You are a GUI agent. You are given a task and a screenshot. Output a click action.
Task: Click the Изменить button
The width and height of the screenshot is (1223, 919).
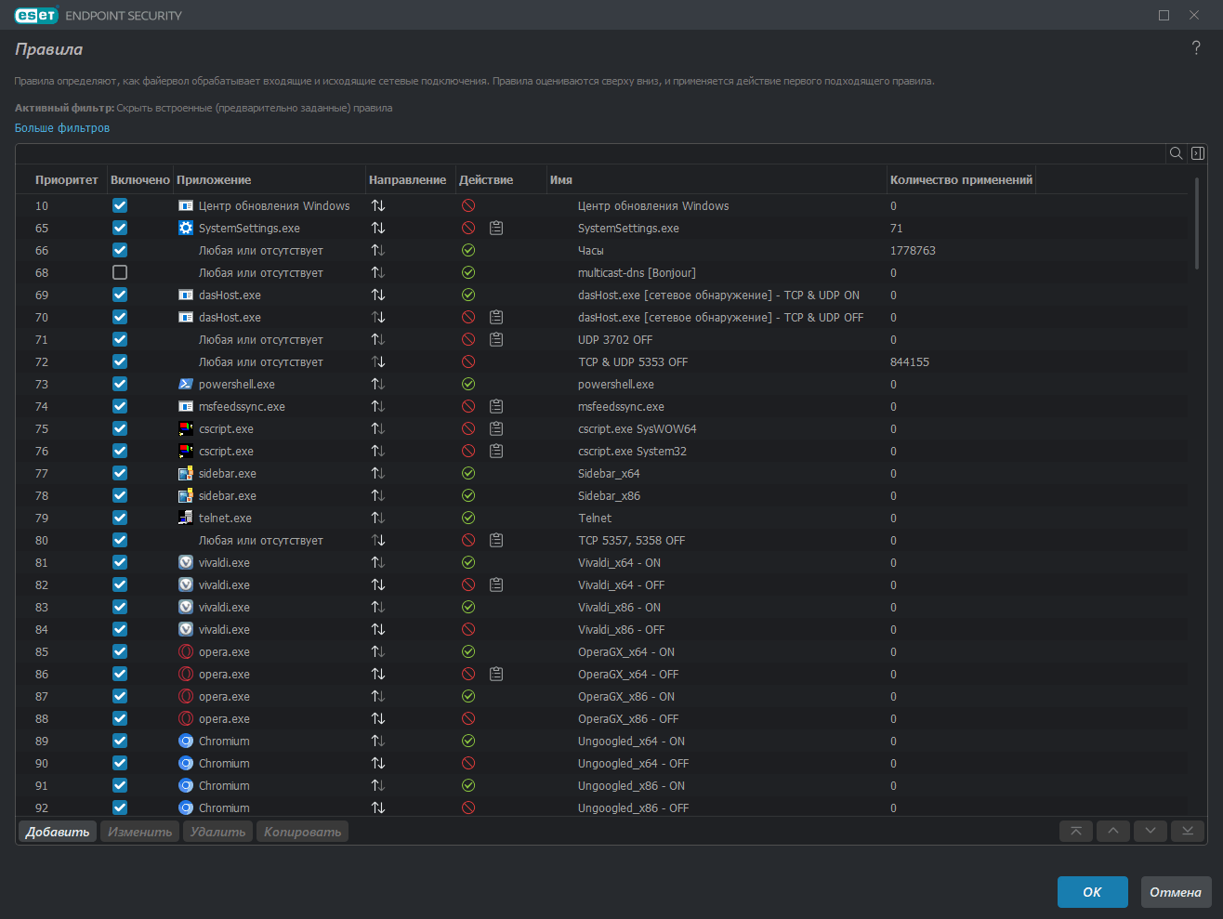pos(139,831)
